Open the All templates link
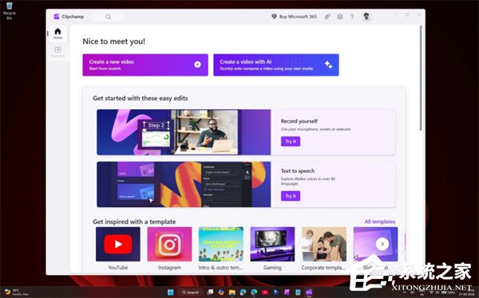This screenshot has width=479, height=298. point(380,222)
